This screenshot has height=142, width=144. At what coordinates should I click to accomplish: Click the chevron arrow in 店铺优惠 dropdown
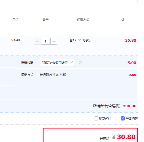click(71, 62)
